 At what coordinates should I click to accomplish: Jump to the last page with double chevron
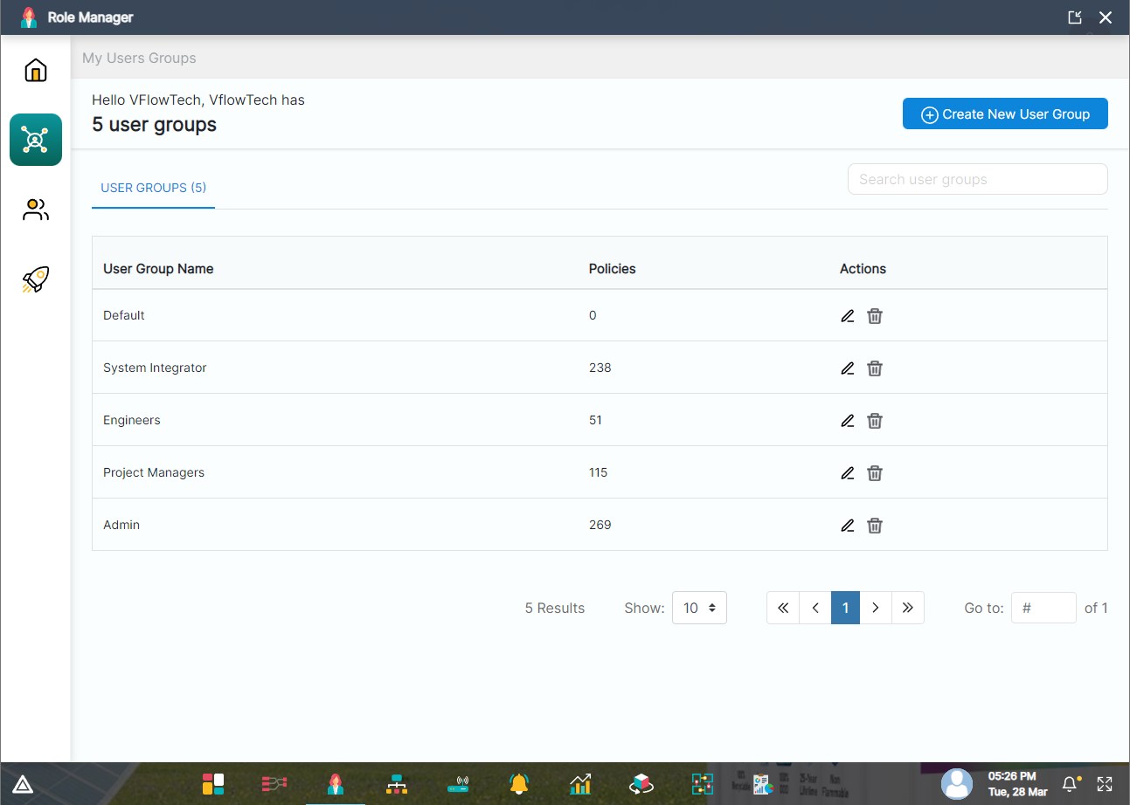click(908, 608)
